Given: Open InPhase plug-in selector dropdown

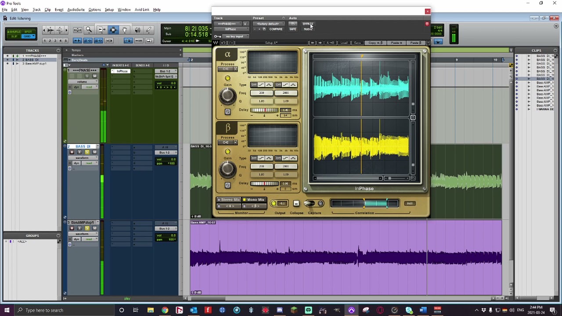Looking at the screenshot, I should click(231, 29).
